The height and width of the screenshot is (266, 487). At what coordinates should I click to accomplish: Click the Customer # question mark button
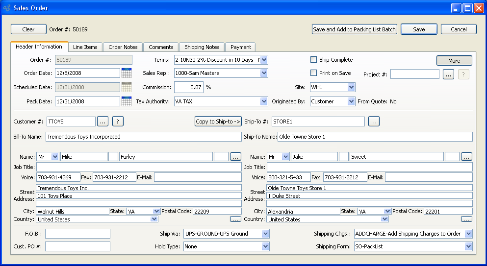pyautogui.click(x=117, y=121)
